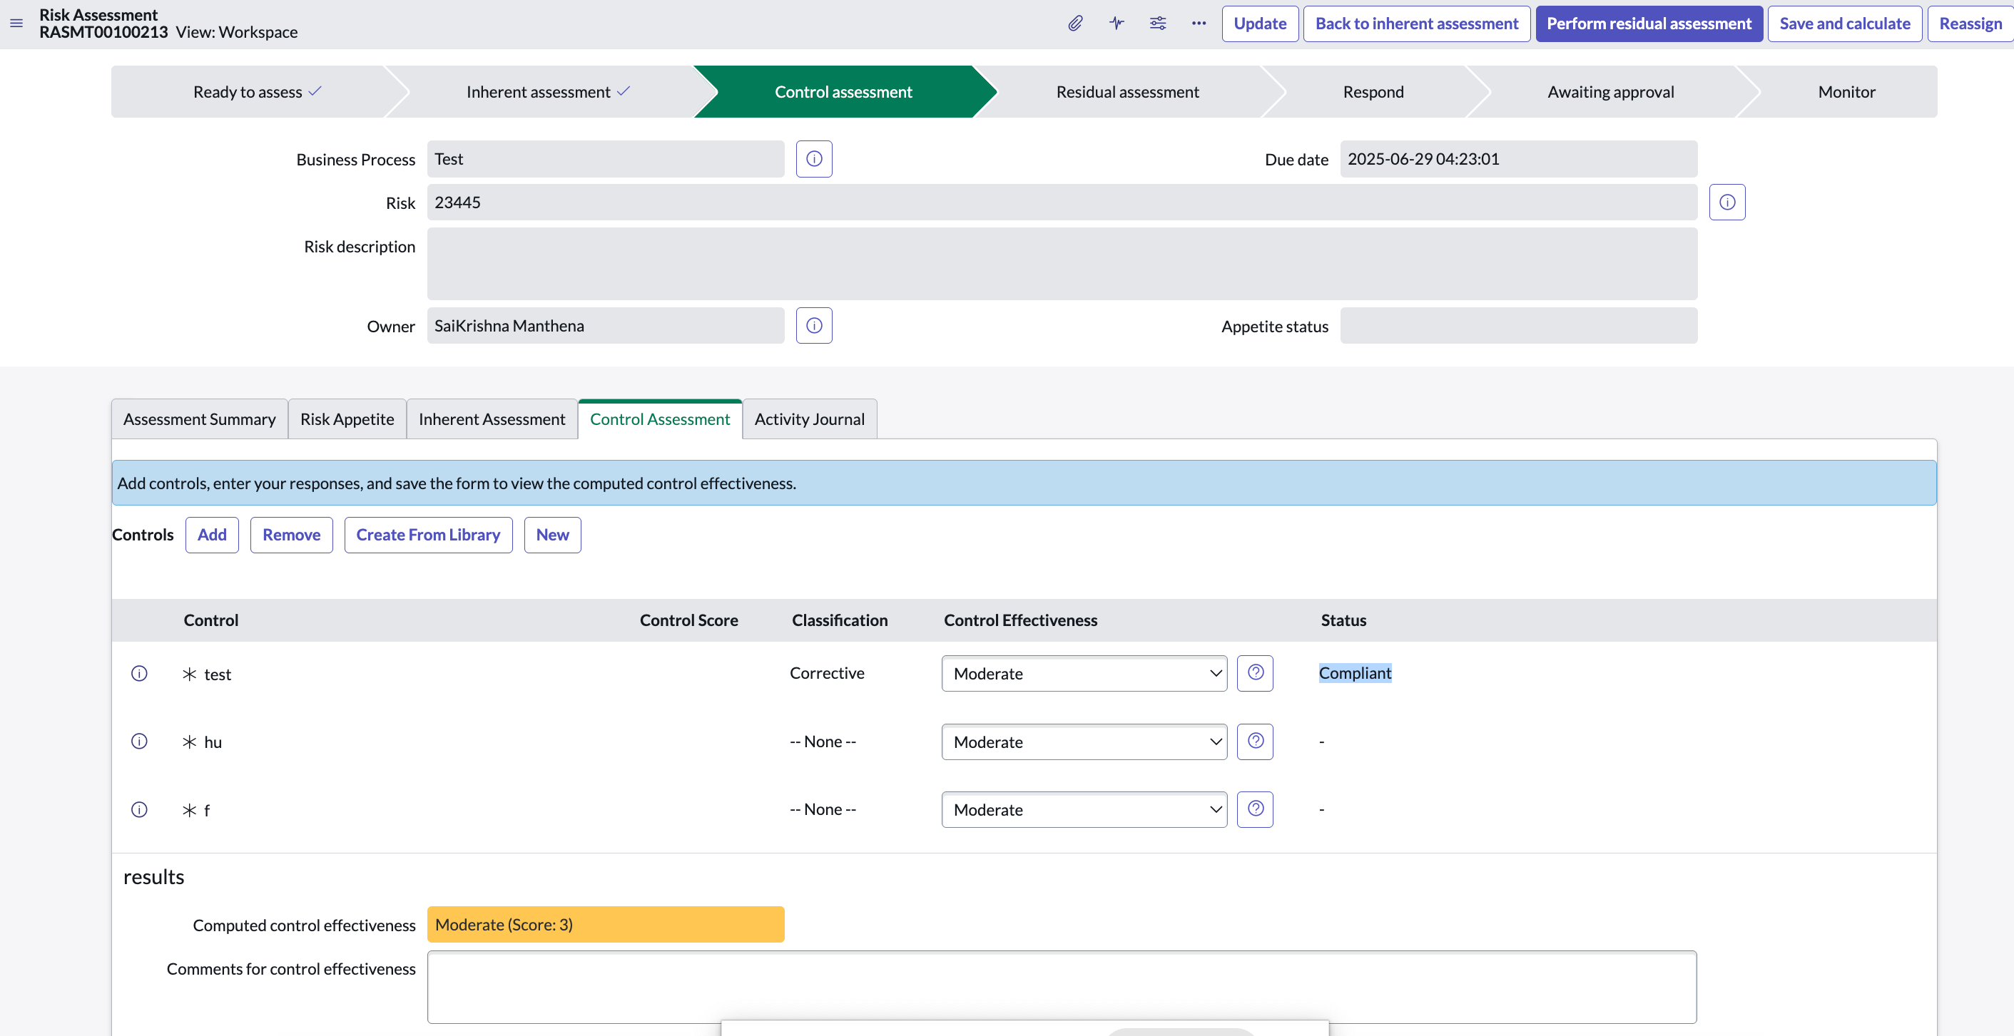2014x1036 pixels.
Task: Click help icon next to hu effectiveness
Action: pos(1255,742)
